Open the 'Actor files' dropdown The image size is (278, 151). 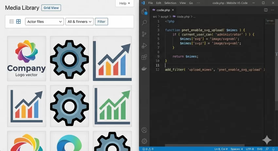(44, 22)
